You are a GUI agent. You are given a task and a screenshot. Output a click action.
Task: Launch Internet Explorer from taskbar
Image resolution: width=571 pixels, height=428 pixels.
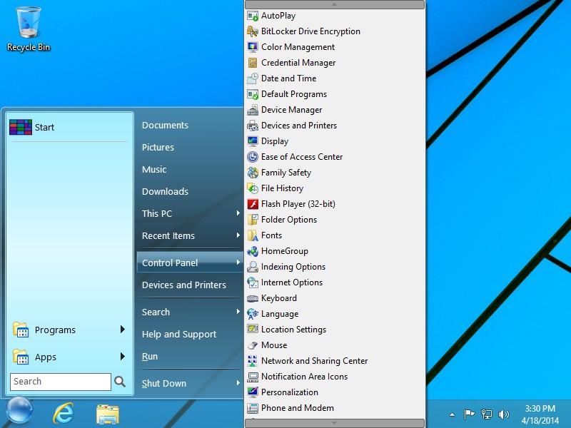pyautogui.click(x=63, y=413)
